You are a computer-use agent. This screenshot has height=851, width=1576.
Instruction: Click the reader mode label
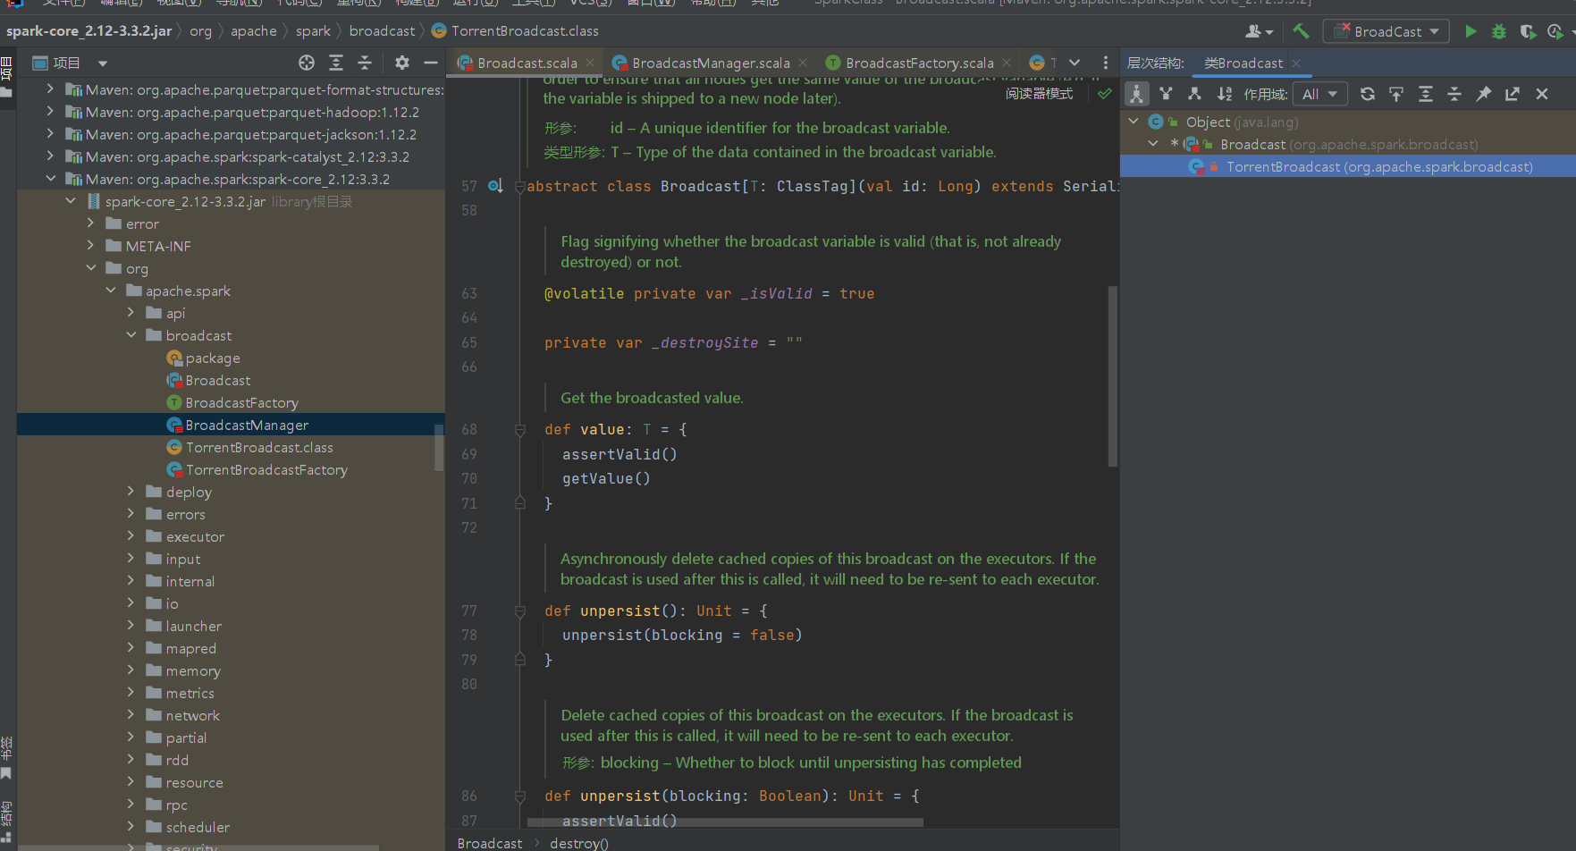coord(1039,94)
